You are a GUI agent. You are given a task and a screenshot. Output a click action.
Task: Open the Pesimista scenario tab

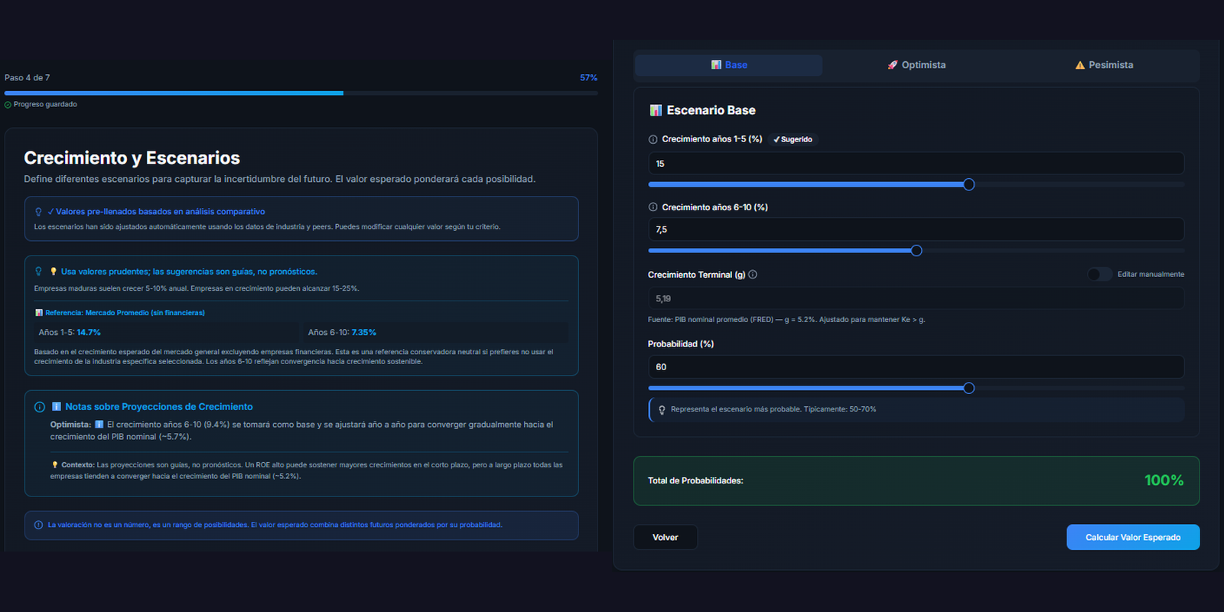pyautogui.click(x=1104, y=65)
